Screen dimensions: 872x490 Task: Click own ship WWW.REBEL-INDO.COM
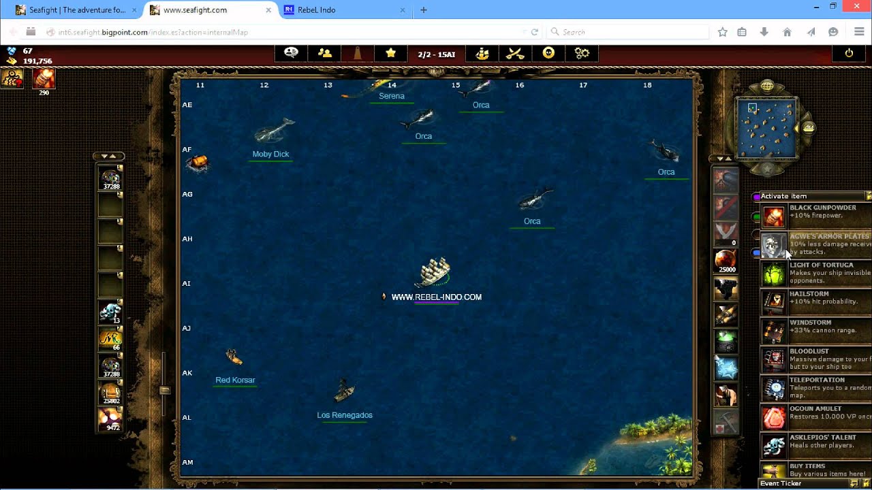[x=434, y=273]
